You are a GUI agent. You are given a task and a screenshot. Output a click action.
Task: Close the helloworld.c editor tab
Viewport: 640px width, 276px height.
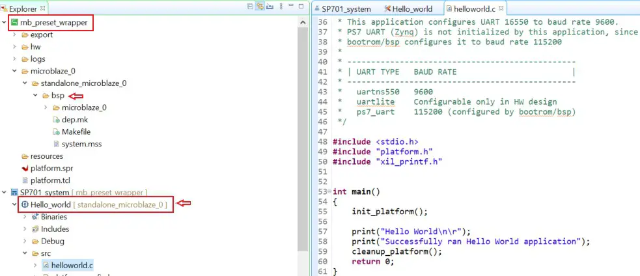coord(501,8)
